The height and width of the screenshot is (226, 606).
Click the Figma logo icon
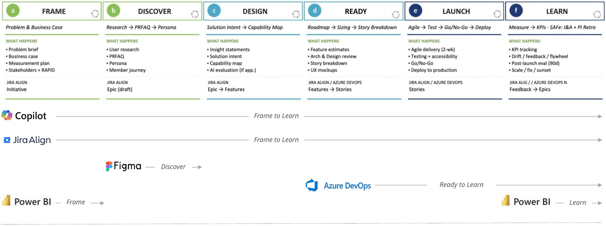pos(109,166)
